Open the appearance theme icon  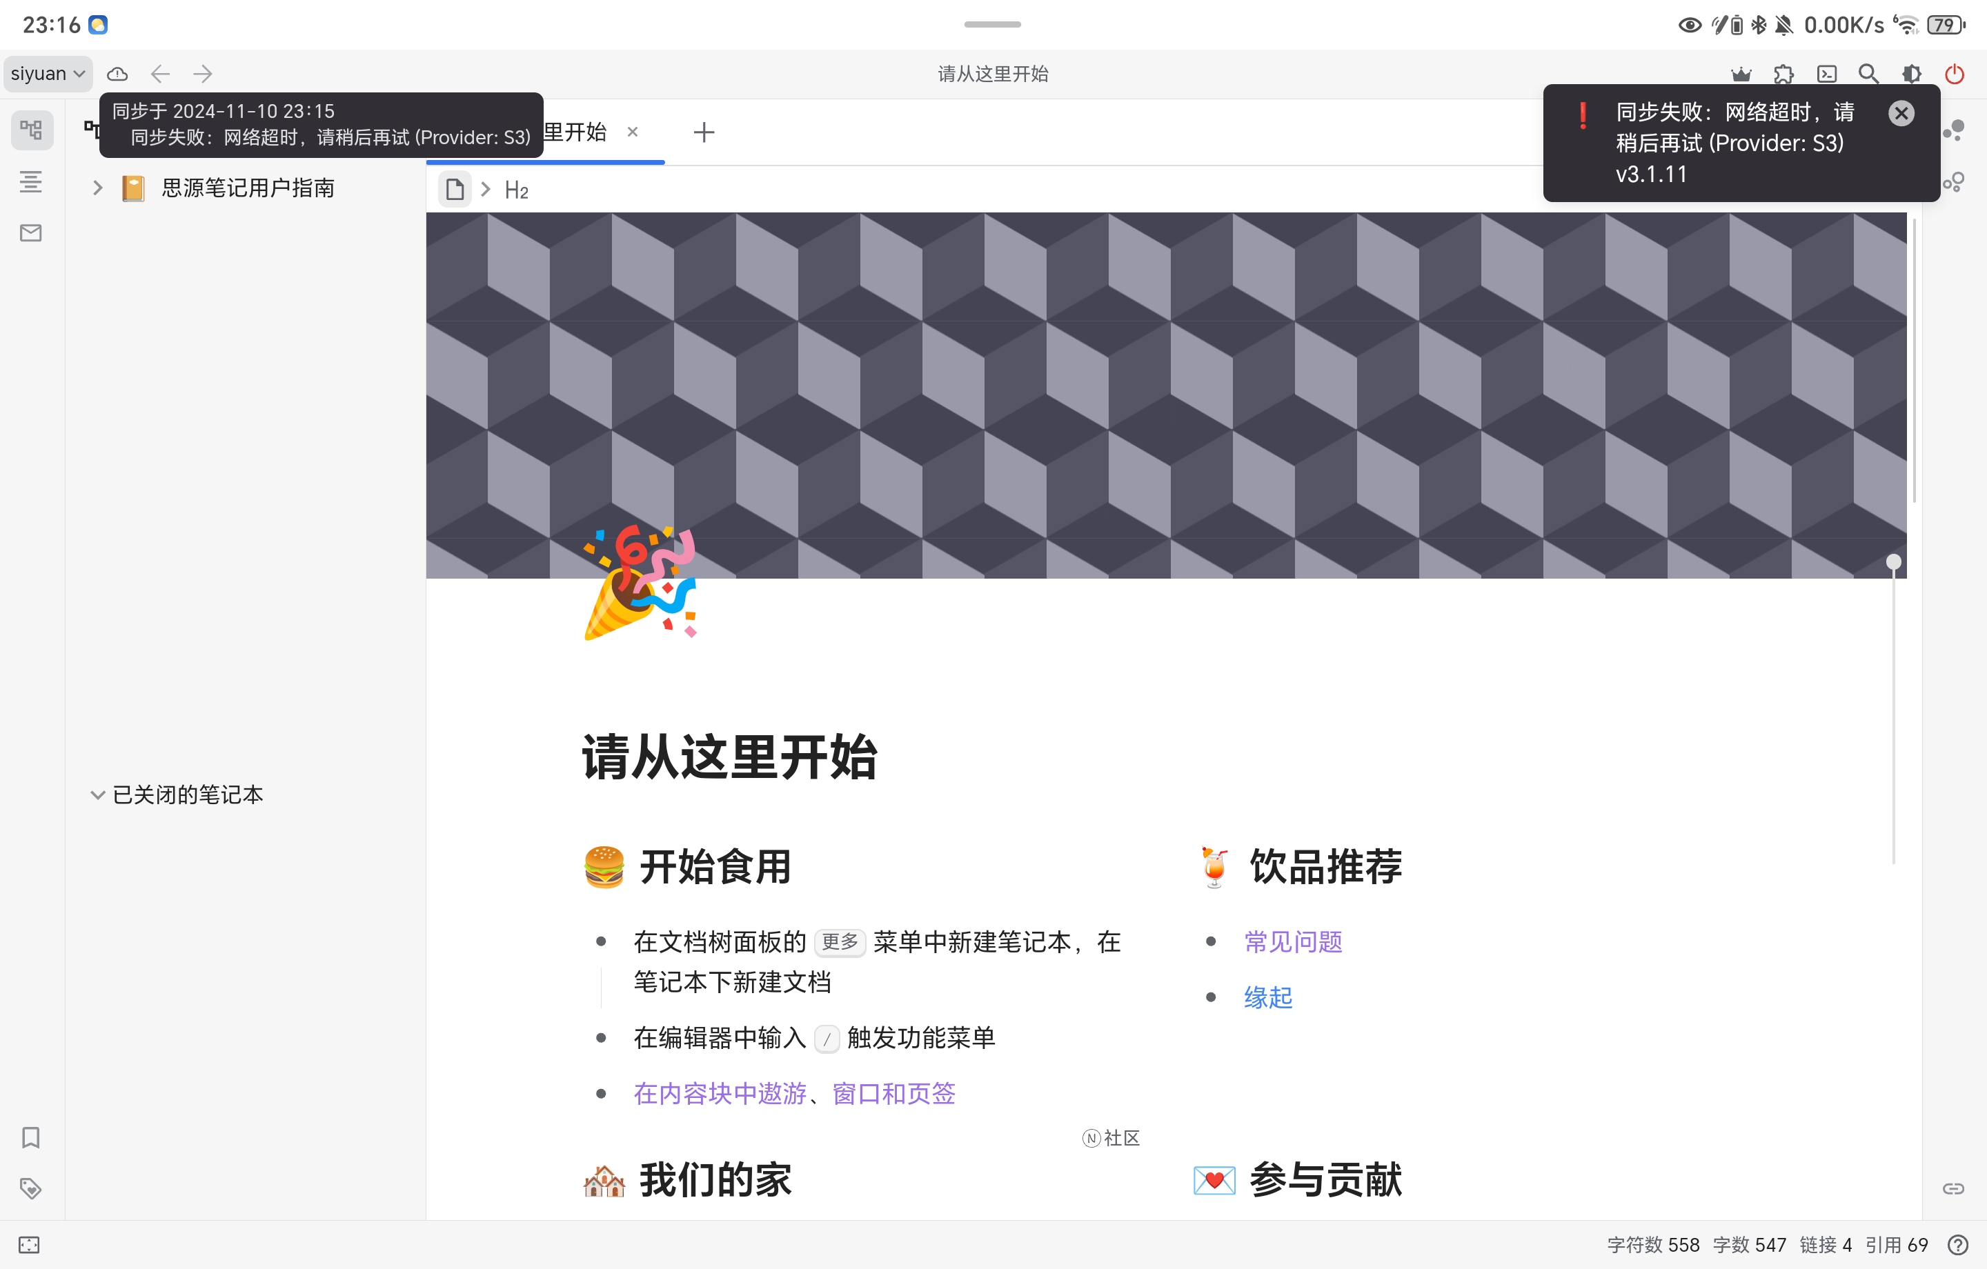pos(1912,73)
